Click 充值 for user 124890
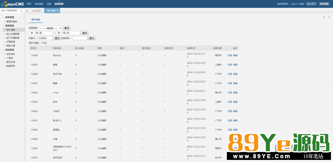The height and width of the screenshot is (162, 333). tap(230, 130)
